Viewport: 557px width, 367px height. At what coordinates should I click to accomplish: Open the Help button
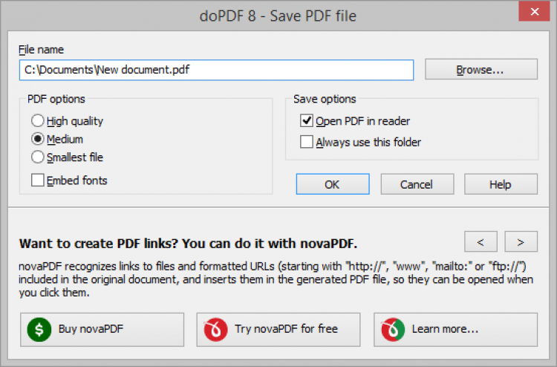click(501, 184)
